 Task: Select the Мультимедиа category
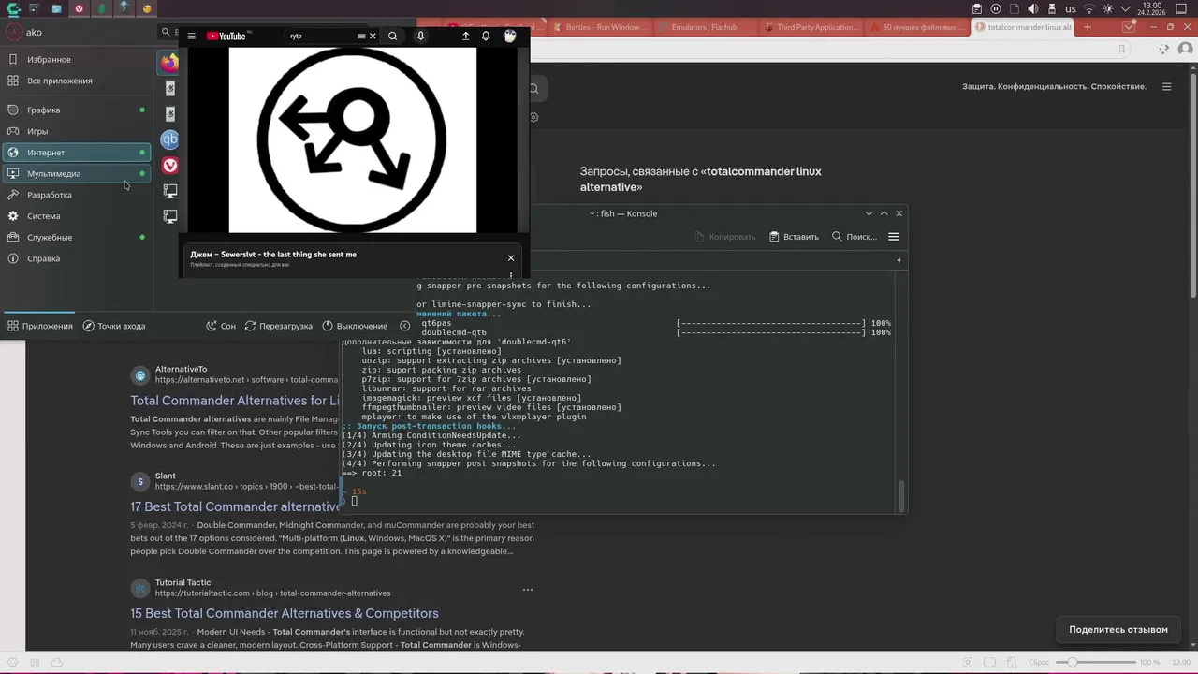click(75, 173)
